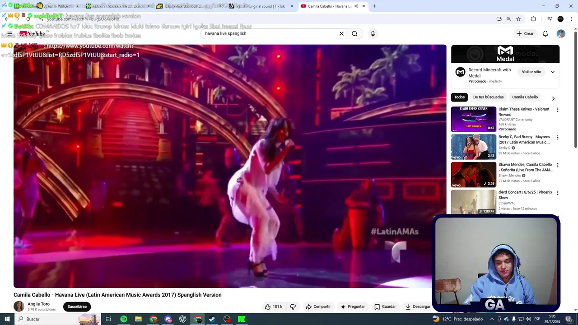Open the YouTube hamburger guide menu
The image size is (578, 325).
coord(9,33)
